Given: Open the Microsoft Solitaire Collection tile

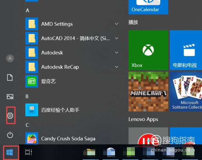Looking at the screenshot, I should [x=186, y=91].
